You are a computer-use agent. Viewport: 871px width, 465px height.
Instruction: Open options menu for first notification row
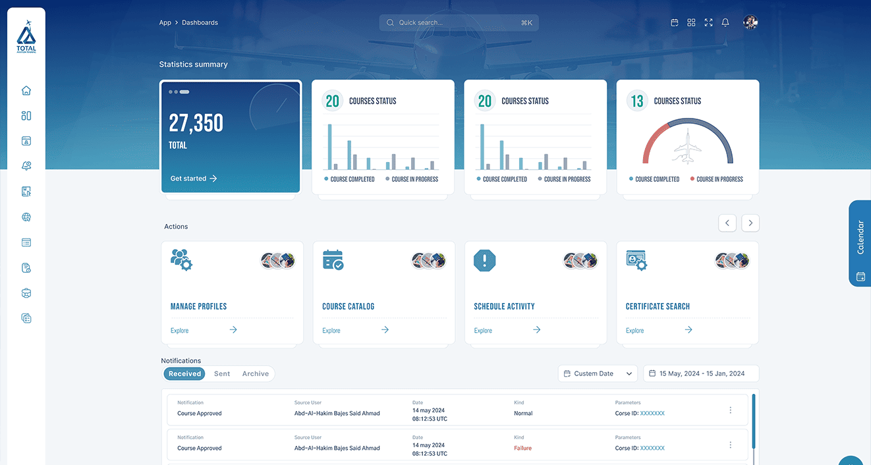pyautogui.click(x=730, y=410)
